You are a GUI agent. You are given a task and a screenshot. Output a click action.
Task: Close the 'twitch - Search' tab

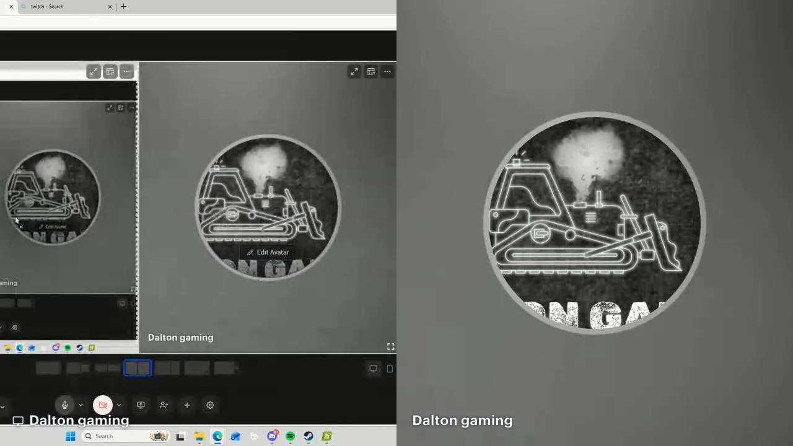click(x=110, y=7)
